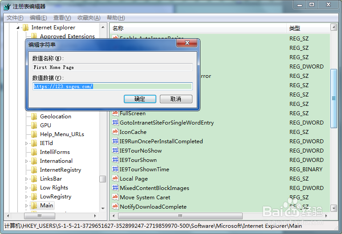Expand the LowRegistry tree node
The height and width of the screenshot is (234, 342).
(x=26, y=197)
